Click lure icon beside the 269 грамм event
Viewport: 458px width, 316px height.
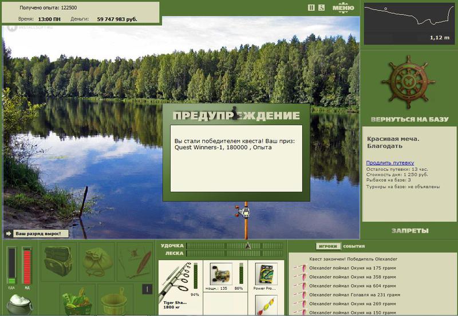pos(300,303)
